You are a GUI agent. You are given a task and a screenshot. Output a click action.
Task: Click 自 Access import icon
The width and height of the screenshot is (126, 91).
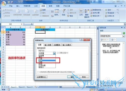click(x=4, y=10)
